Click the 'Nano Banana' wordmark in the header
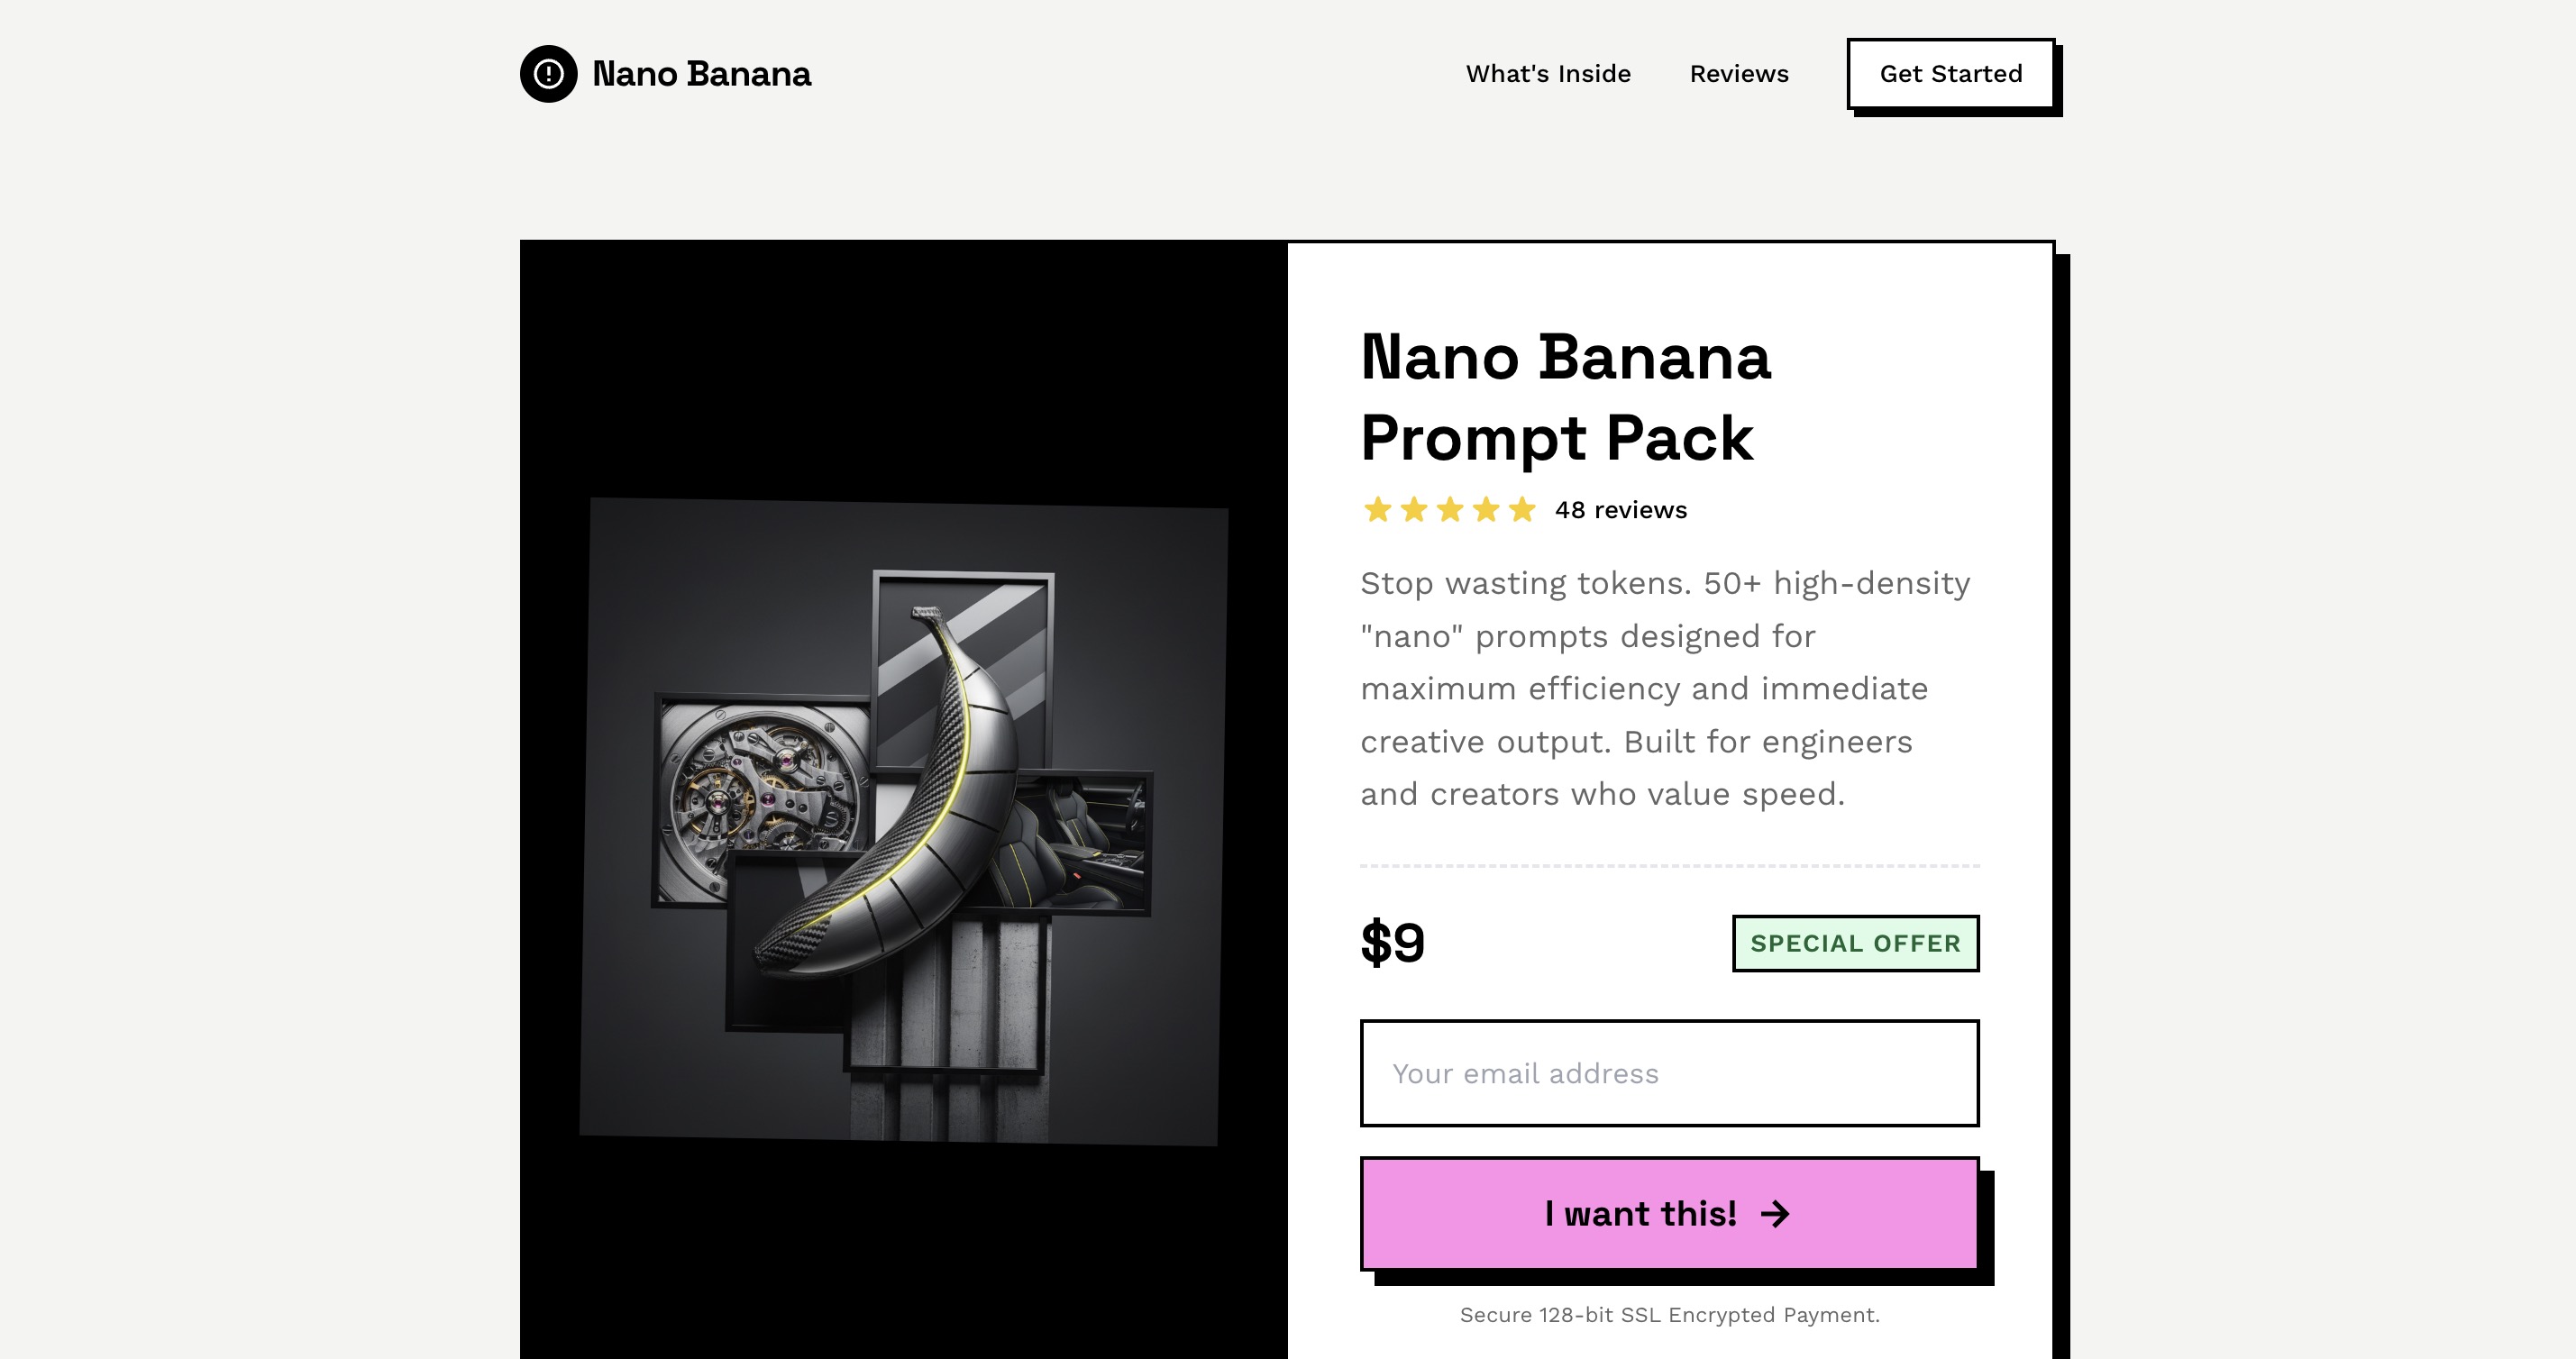The width and height of the screenshot is (2576, 1359). click(702, 73)
